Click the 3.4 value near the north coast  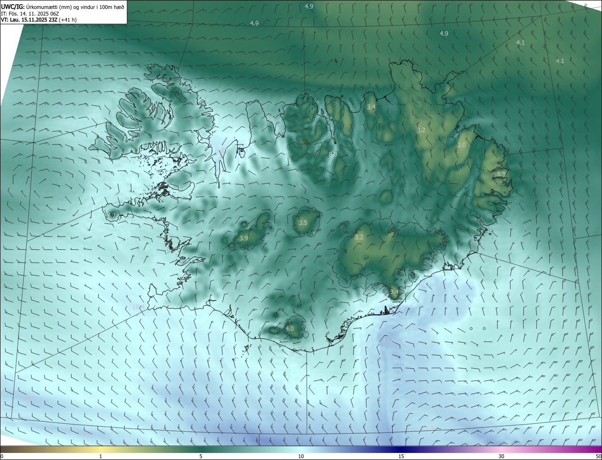coord(371,107)
